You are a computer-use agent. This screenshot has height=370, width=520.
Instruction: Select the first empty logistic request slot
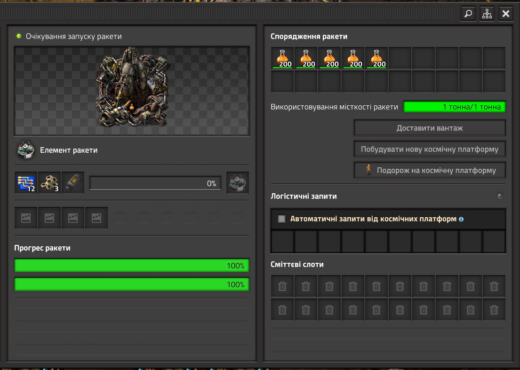(282, 242)
